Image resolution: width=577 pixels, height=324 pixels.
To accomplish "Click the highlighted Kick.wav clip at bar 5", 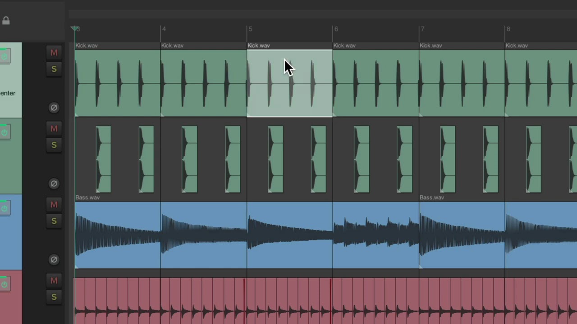I will [290, 83].
